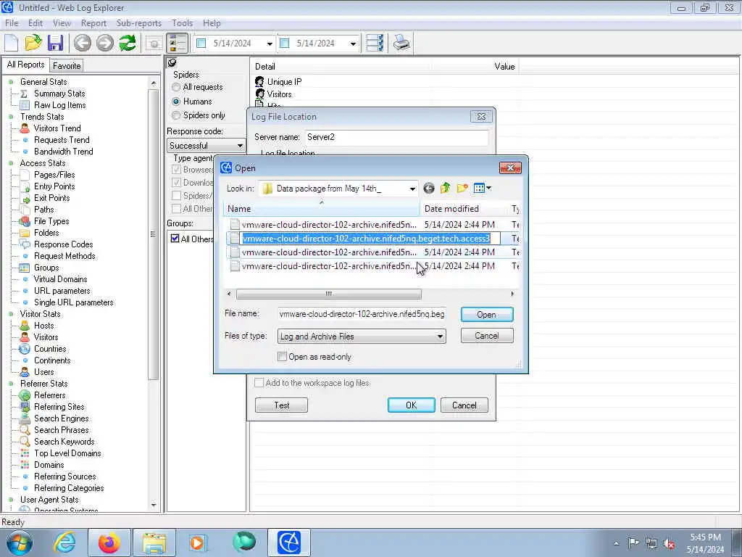Image resolution: width=742 pixels, height=557 pixels.
Task: Click the Server name field
Action: click(x=396, y=137)
